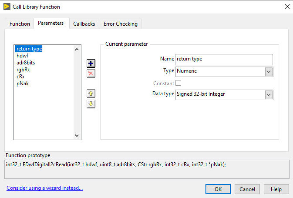Open the Callbacks tab
Viewport: 293px width, 198px height.
click(x=84, y=24)
